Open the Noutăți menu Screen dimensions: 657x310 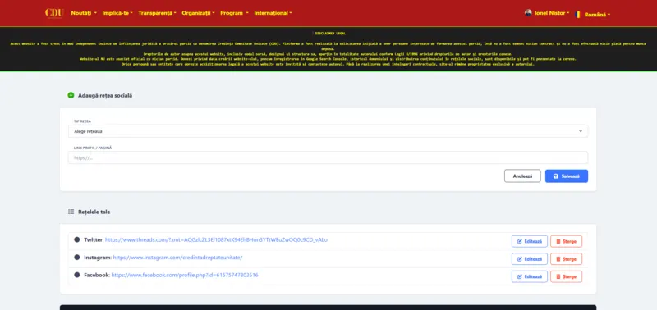(x=84, y=13)
